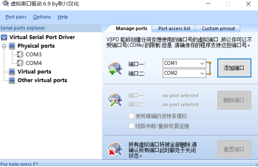Select COM4 in the ports tree
The image size is (258, 167).
pyautogui.click(x=33, y=63)
